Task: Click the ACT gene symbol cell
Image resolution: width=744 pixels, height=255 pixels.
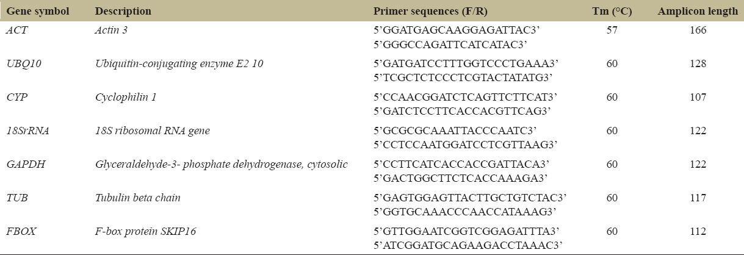Action: coord(15,30)
